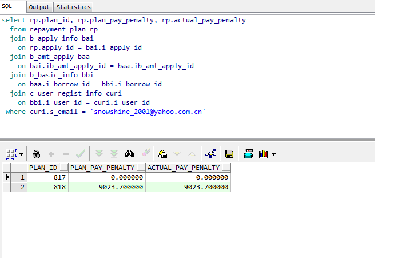Click the 'select' keyword in the query
414x258 pixels.
click(x=14, y=20)
